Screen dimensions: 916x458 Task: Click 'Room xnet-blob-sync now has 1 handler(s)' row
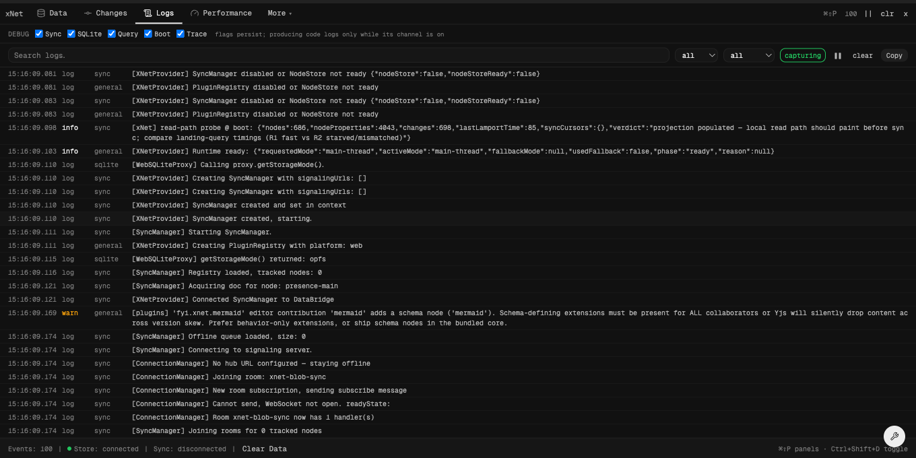(x=458, y=418)
